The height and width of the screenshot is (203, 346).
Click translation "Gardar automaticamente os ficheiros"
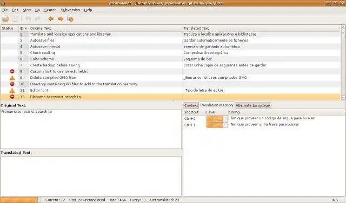(216, 40)
